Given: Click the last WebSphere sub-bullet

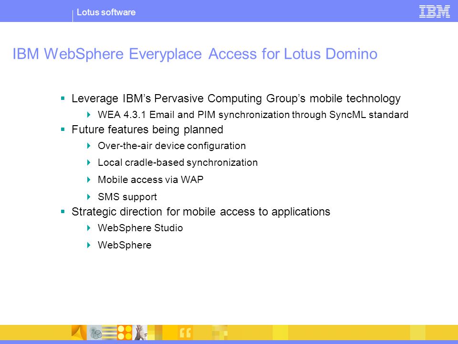Looking at the screenshot, I should pos(125,245).
